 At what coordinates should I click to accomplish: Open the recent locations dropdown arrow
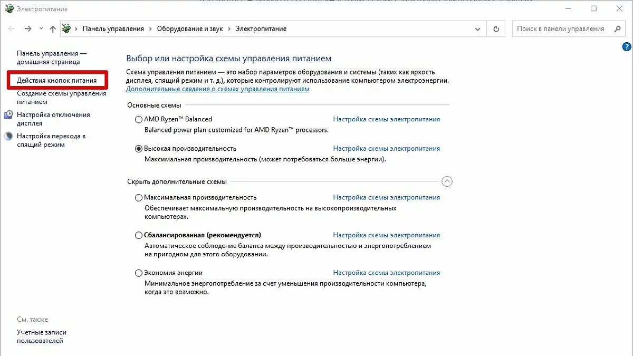(41, 29)
